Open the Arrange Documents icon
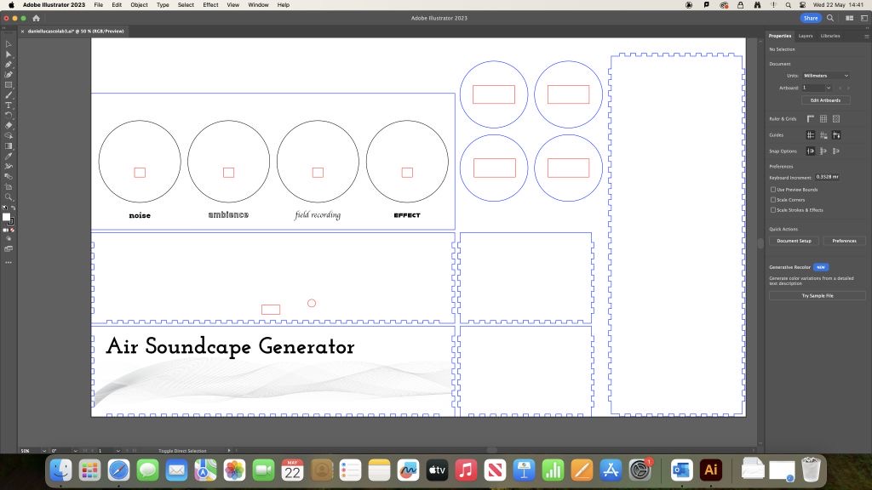 click(850, 19)
